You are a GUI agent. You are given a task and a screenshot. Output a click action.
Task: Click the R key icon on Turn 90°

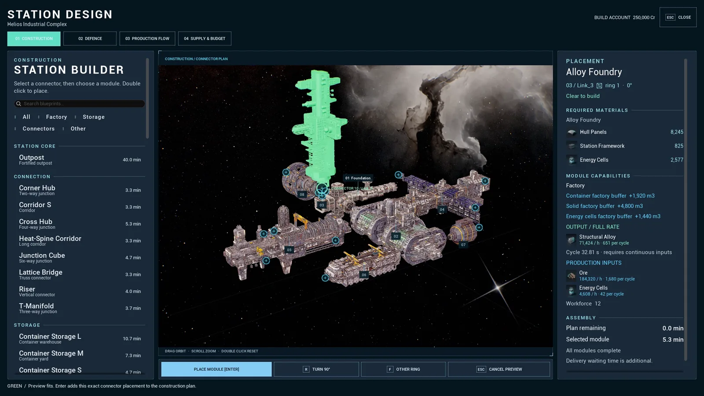coord(306,370)
